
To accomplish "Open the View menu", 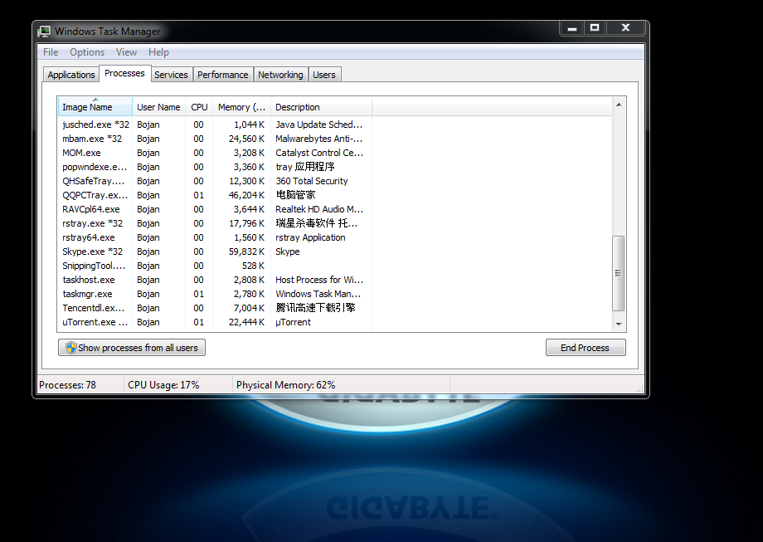I will tap(127, 52).
